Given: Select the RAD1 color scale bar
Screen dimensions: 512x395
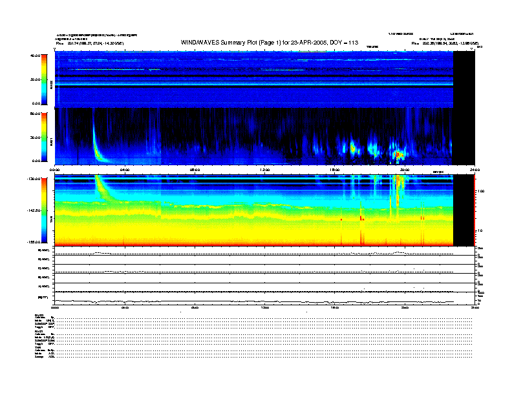Looking at the screenshot, I should 44,137.
